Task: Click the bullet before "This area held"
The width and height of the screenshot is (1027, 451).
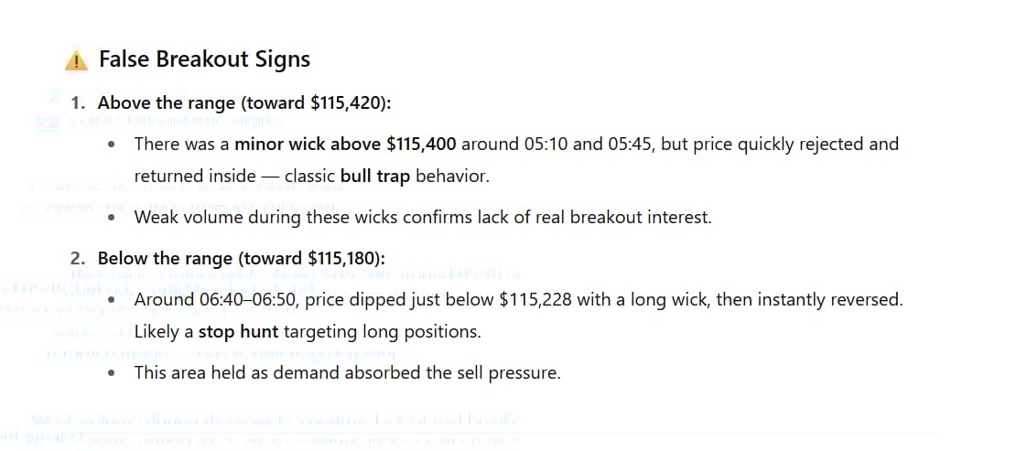Action: [111, 373]
